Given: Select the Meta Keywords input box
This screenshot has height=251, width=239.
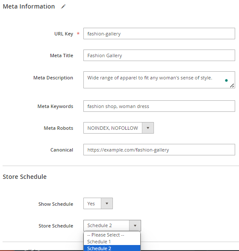Looking at the screenshot, I should click(159, 106).
